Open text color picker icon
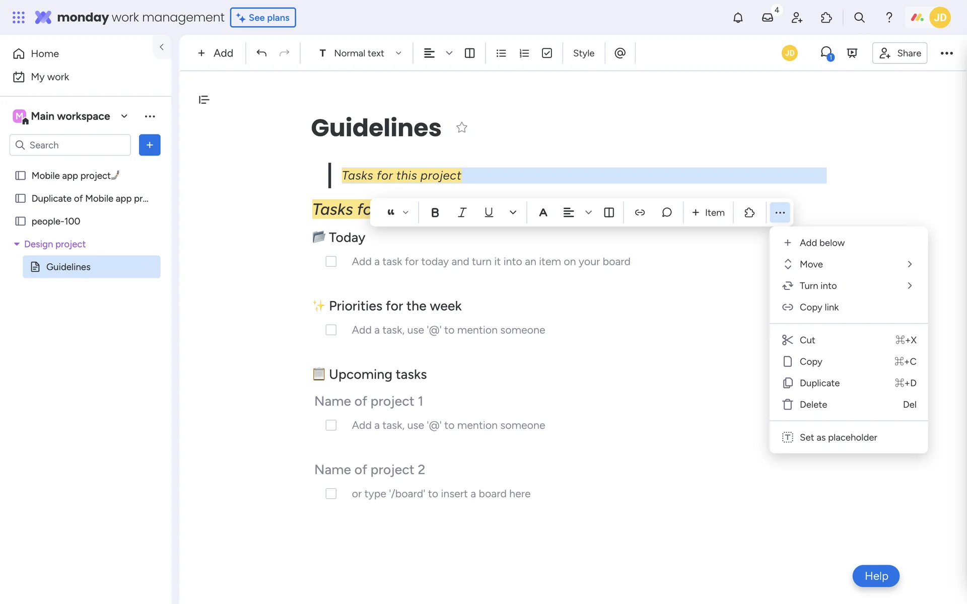 543,212
